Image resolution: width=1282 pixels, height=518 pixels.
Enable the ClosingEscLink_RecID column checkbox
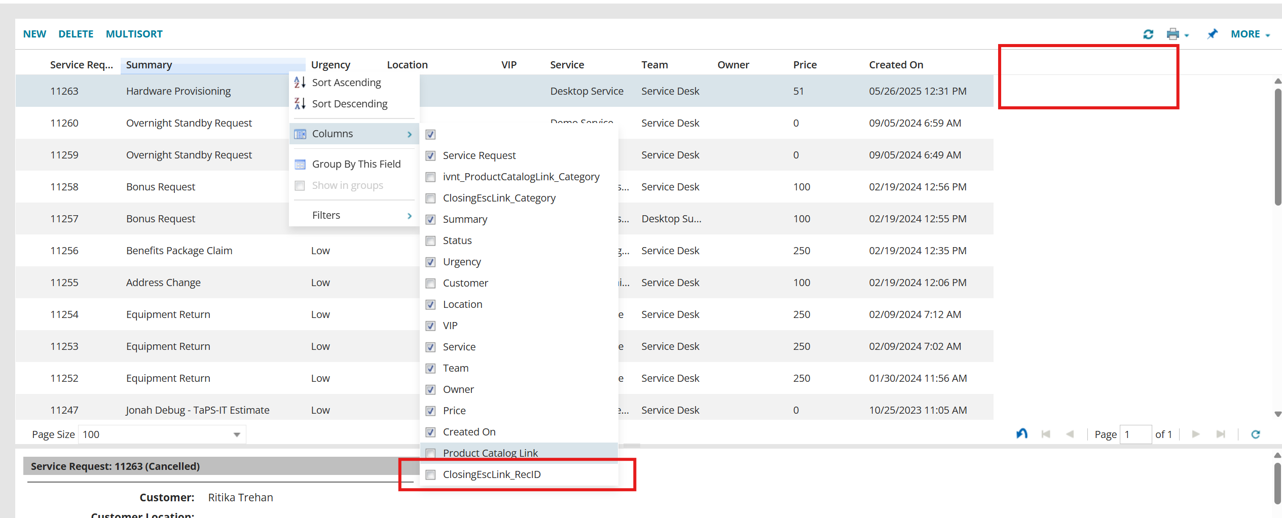pyautogui.click(x=430, y=474)
